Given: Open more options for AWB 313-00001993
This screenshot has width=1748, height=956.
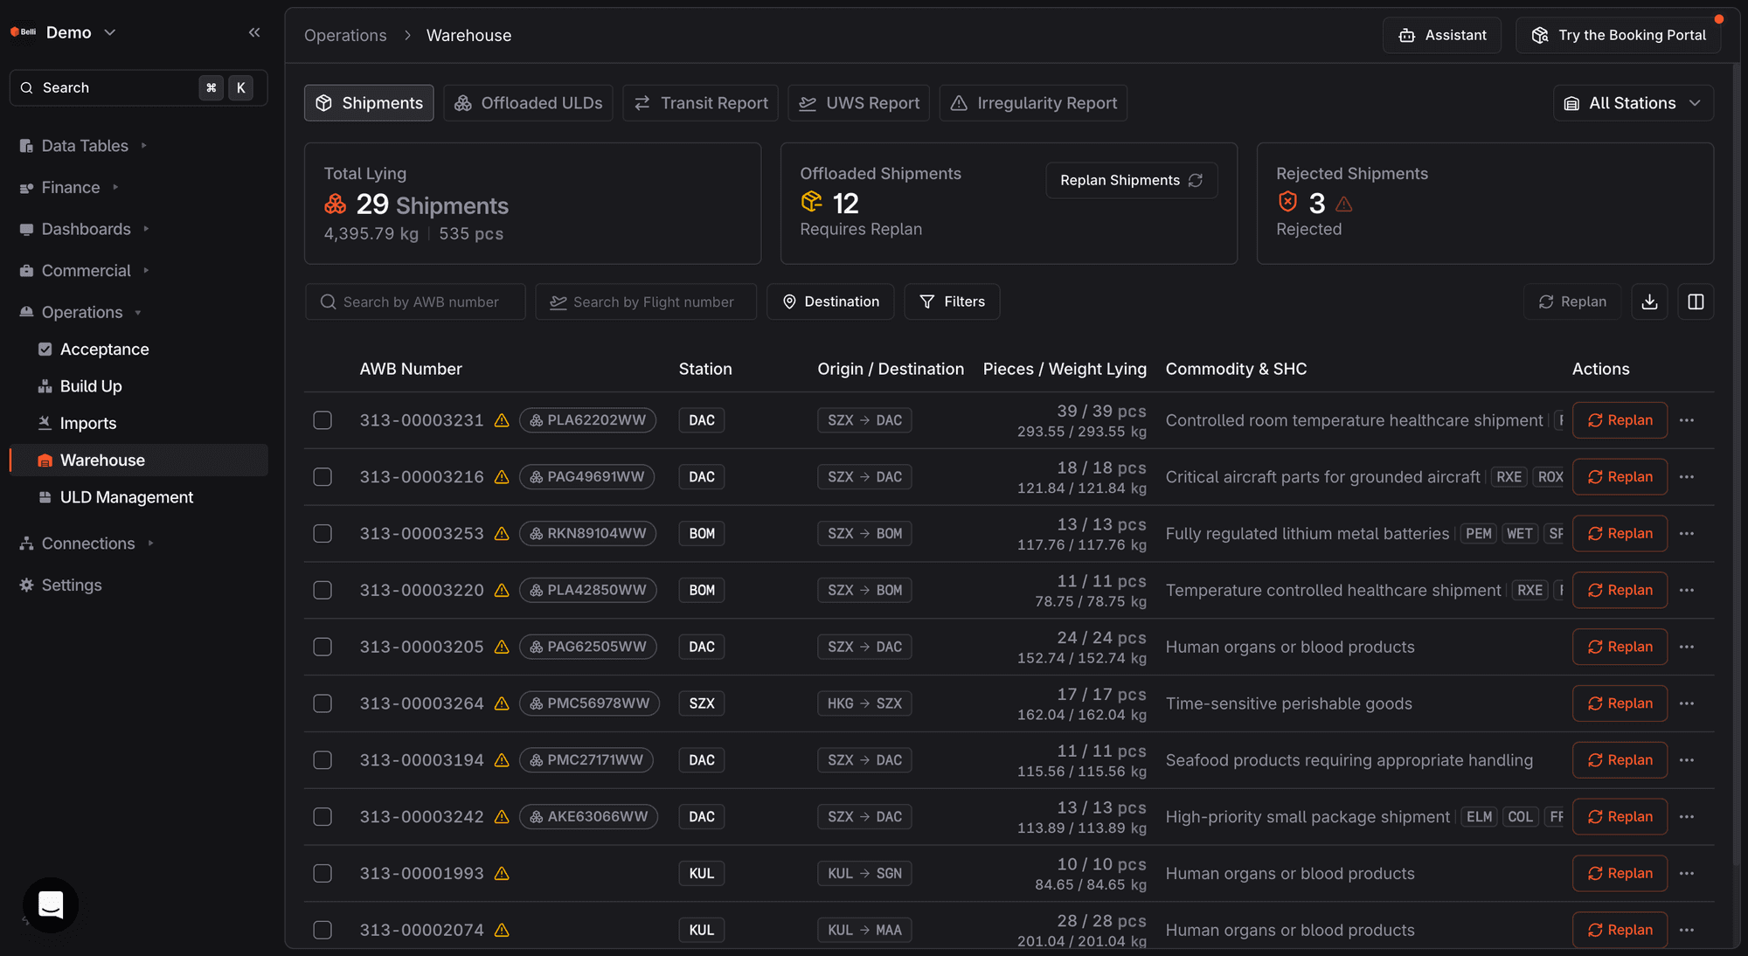Looking at the screenshot, I should click(x=1687, y=874).
